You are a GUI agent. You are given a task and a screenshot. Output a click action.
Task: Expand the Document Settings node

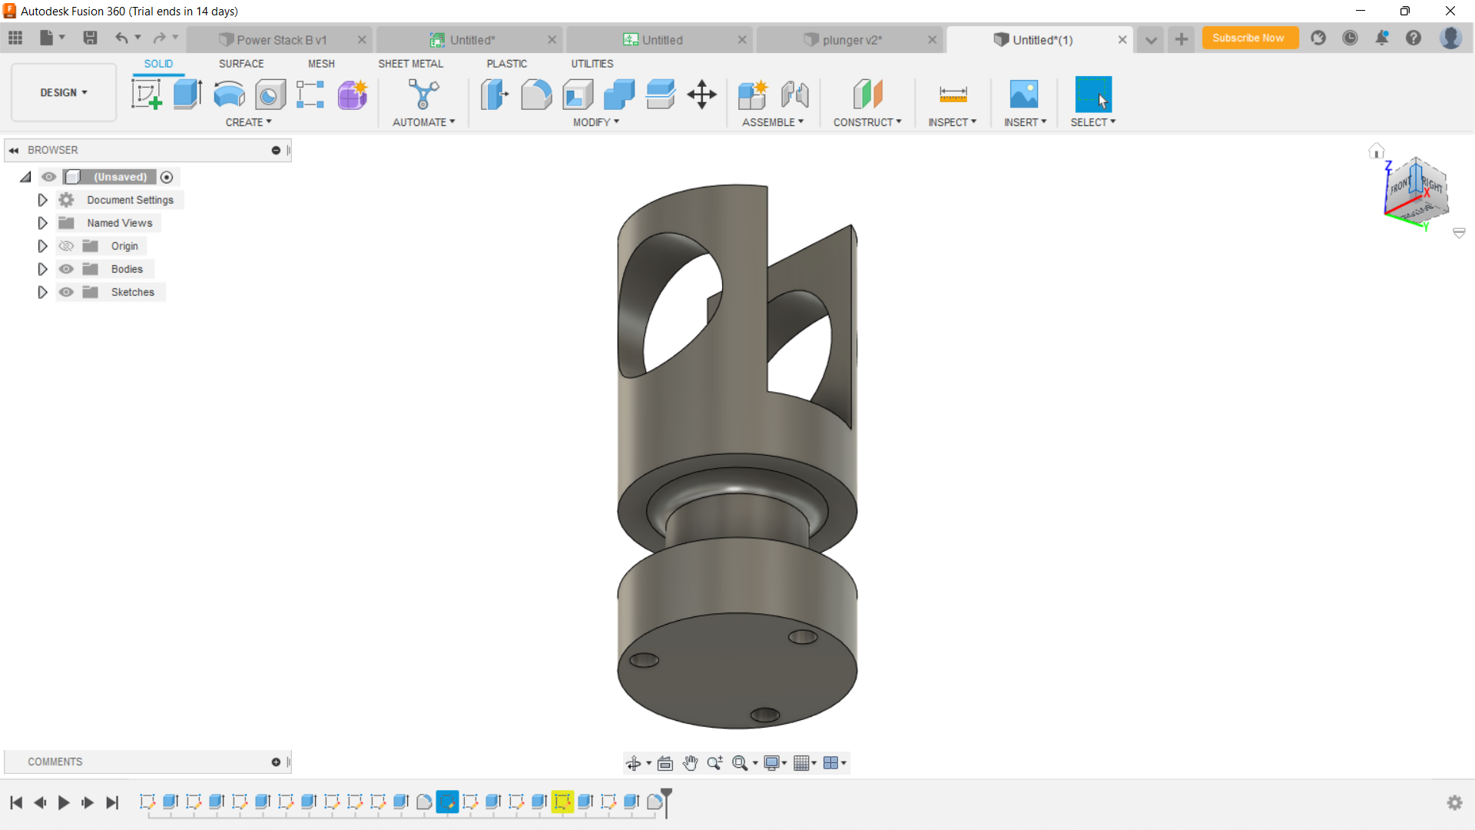pos(42,200)
